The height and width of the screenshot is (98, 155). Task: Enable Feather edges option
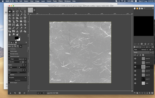[9, 51]
